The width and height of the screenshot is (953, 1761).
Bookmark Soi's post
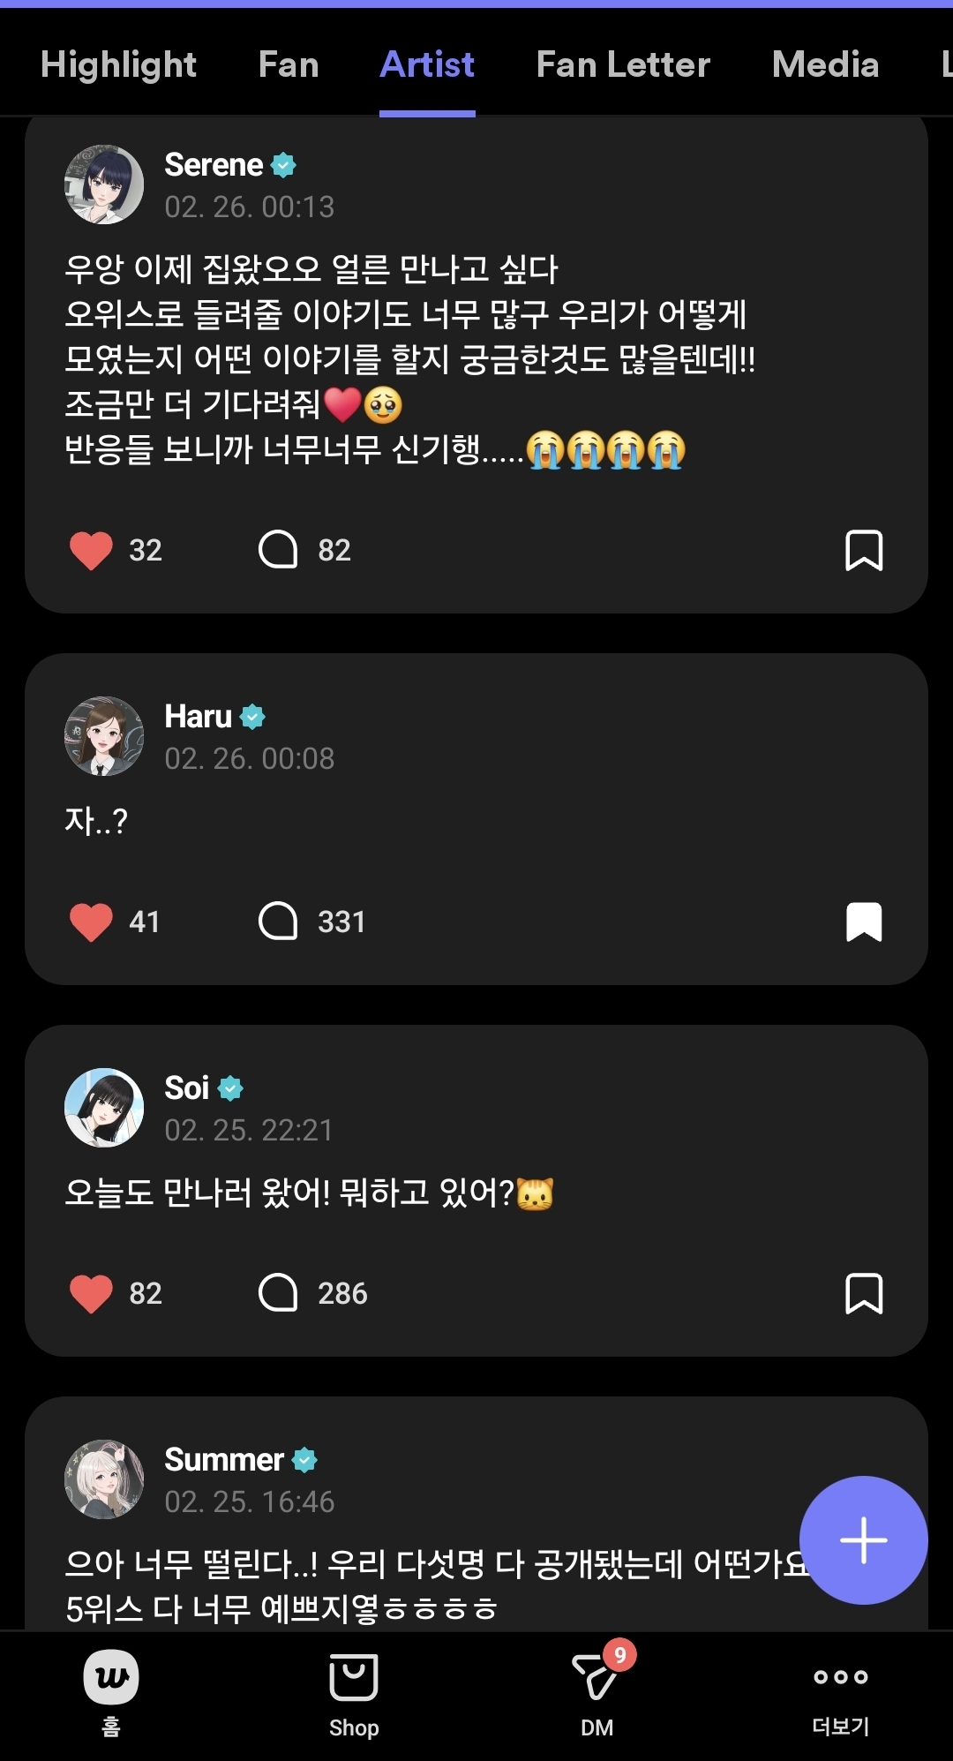point(864,1293)
